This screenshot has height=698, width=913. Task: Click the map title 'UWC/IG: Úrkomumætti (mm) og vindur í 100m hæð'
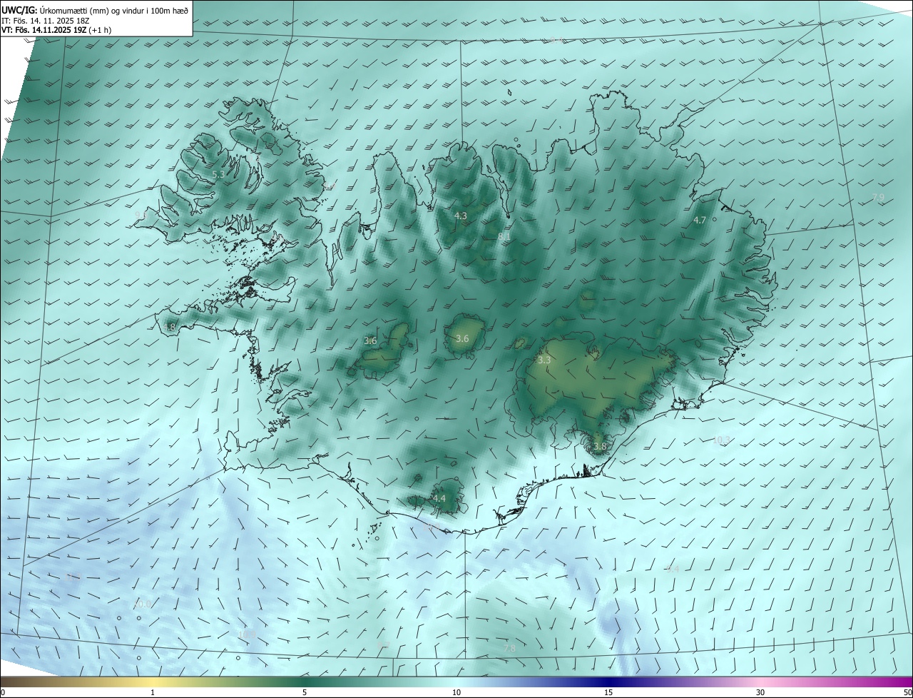[95, 10]
